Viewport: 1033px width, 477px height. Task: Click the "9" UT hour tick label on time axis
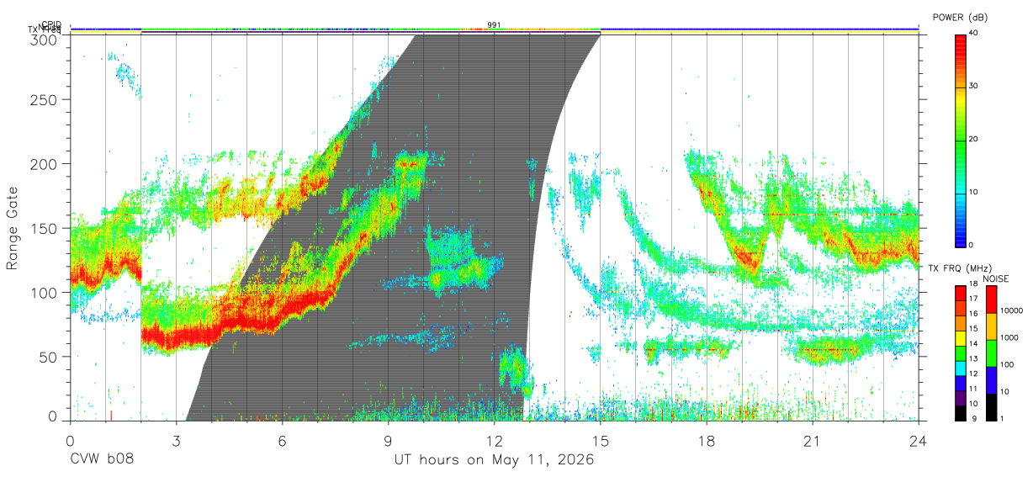388,440
